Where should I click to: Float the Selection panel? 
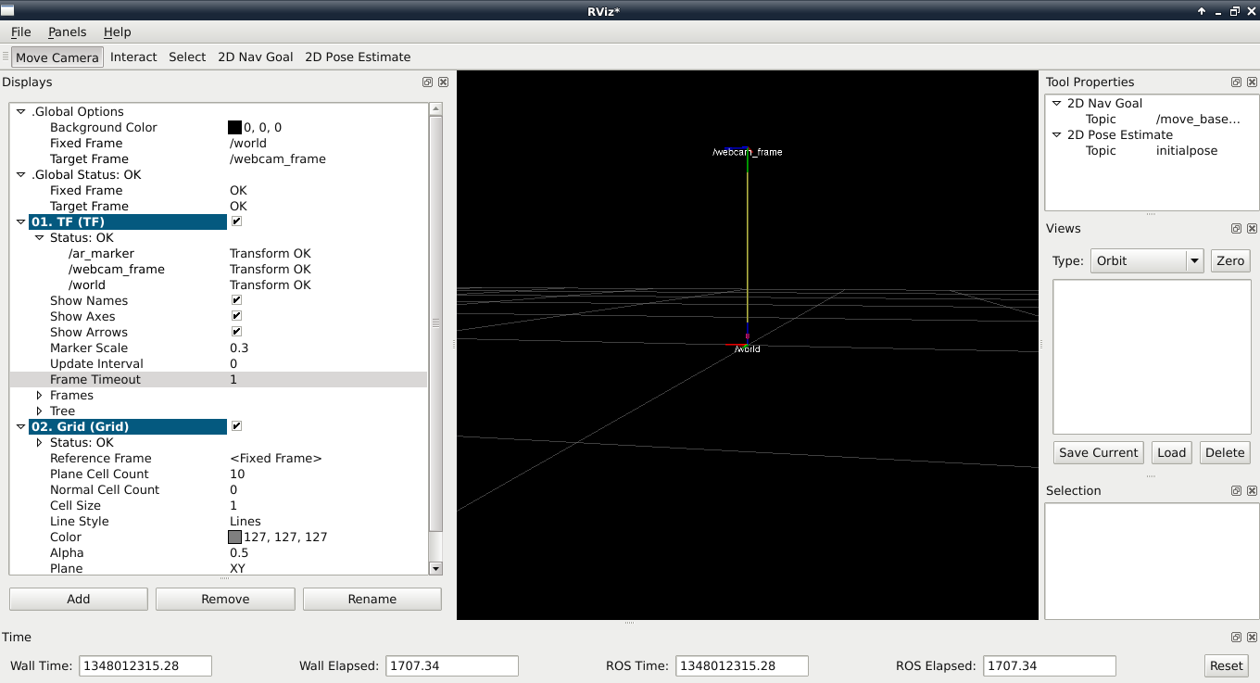(x=1236, y=491)
